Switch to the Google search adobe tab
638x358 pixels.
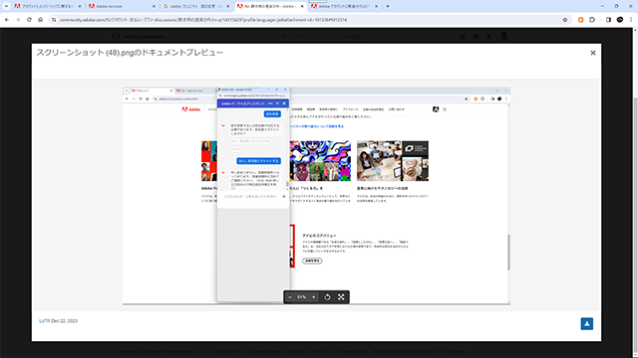[x=195, y=6]
